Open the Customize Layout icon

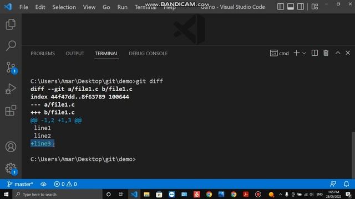pyautogui.click(x=315, y=7)
